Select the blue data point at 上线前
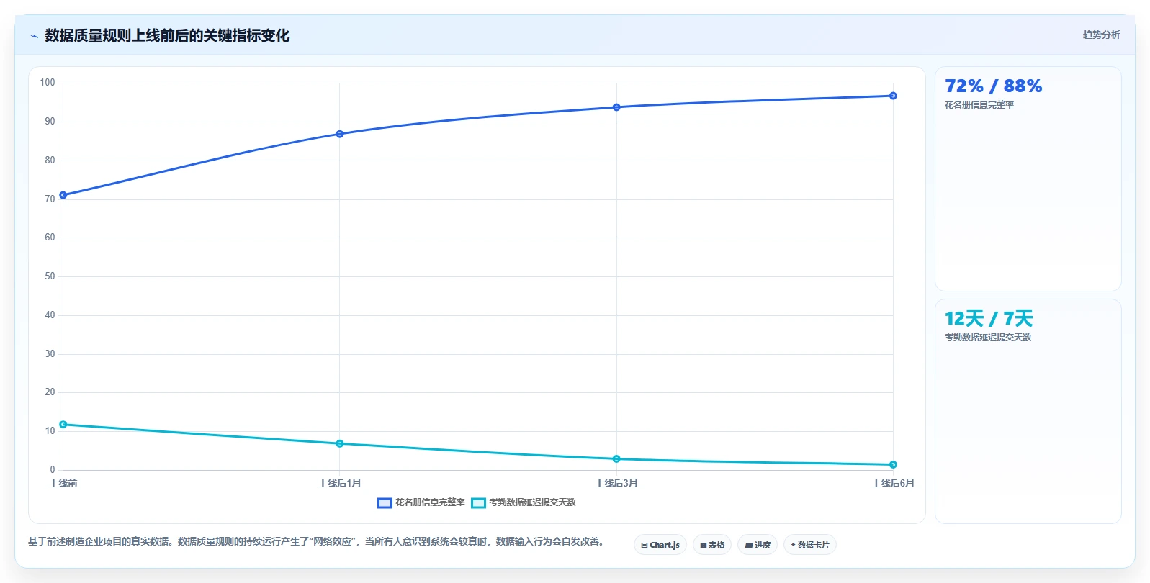 [63, 195]
